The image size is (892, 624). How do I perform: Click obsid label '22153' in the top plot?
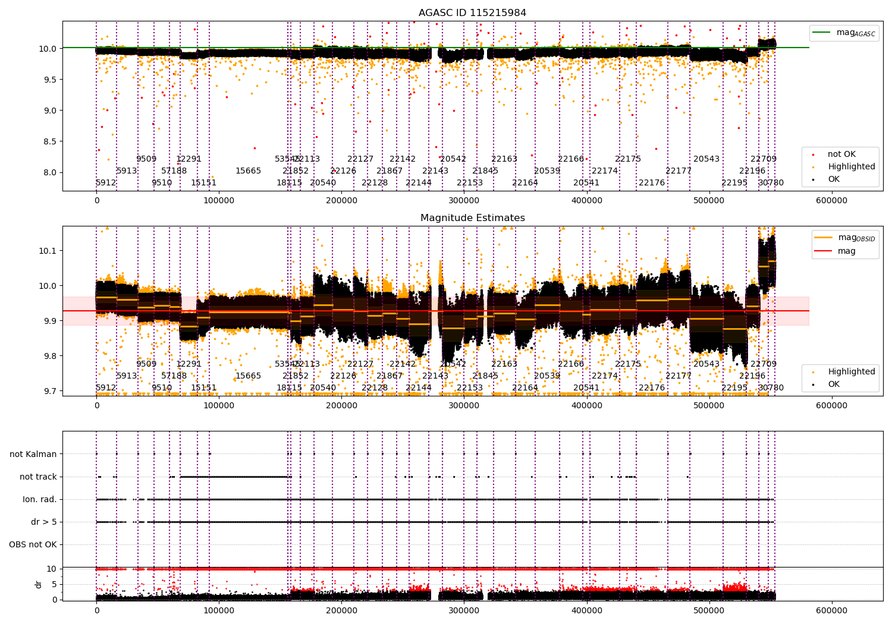tap(470, 183)
